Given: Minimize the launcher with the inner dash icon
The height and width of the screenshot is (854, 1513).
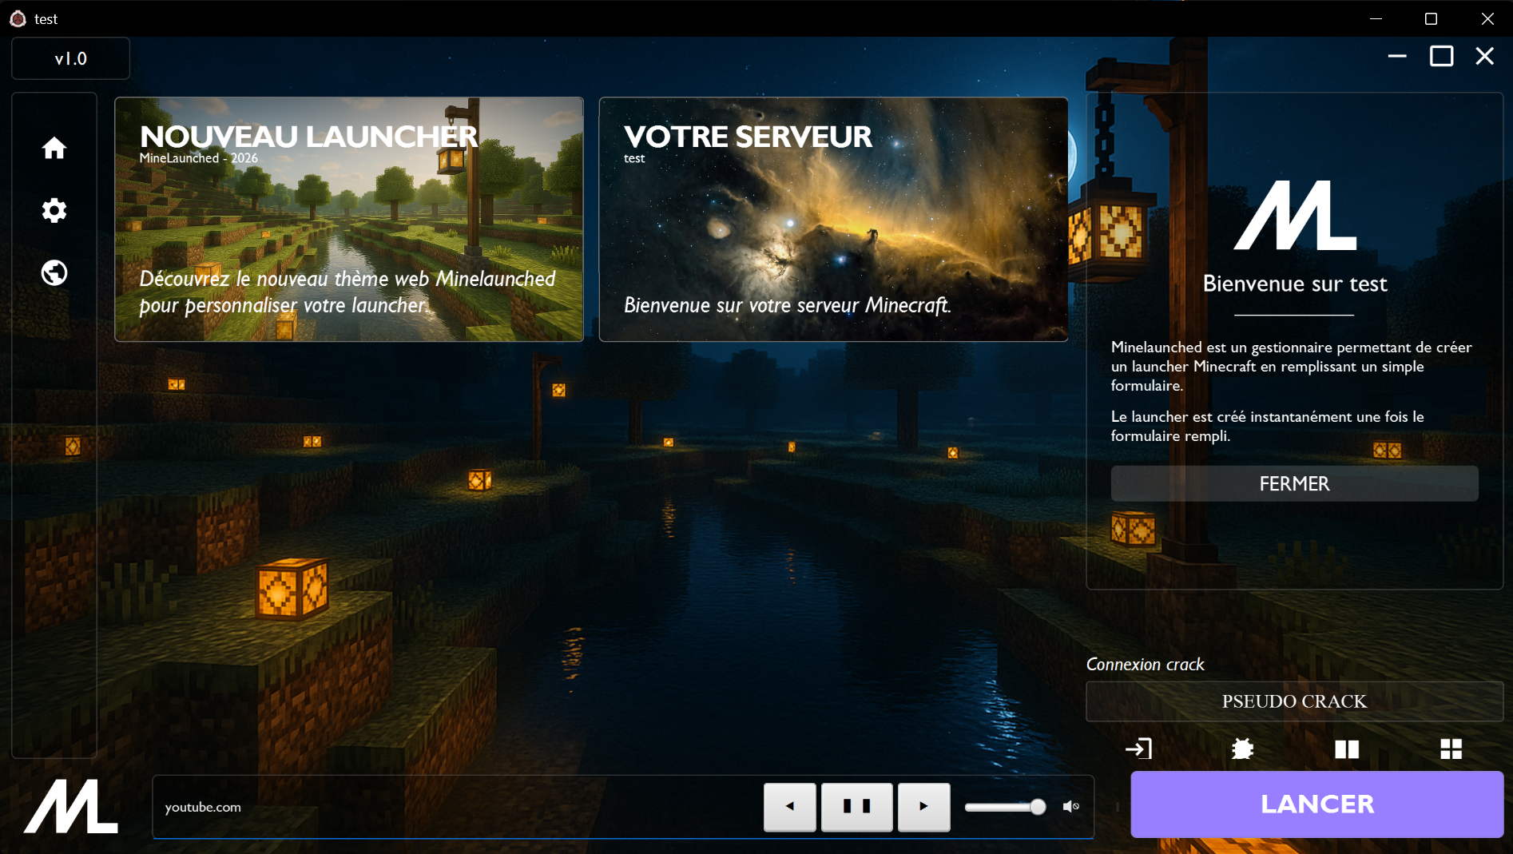Looking at the screenshot, I should coord(1397,56).
